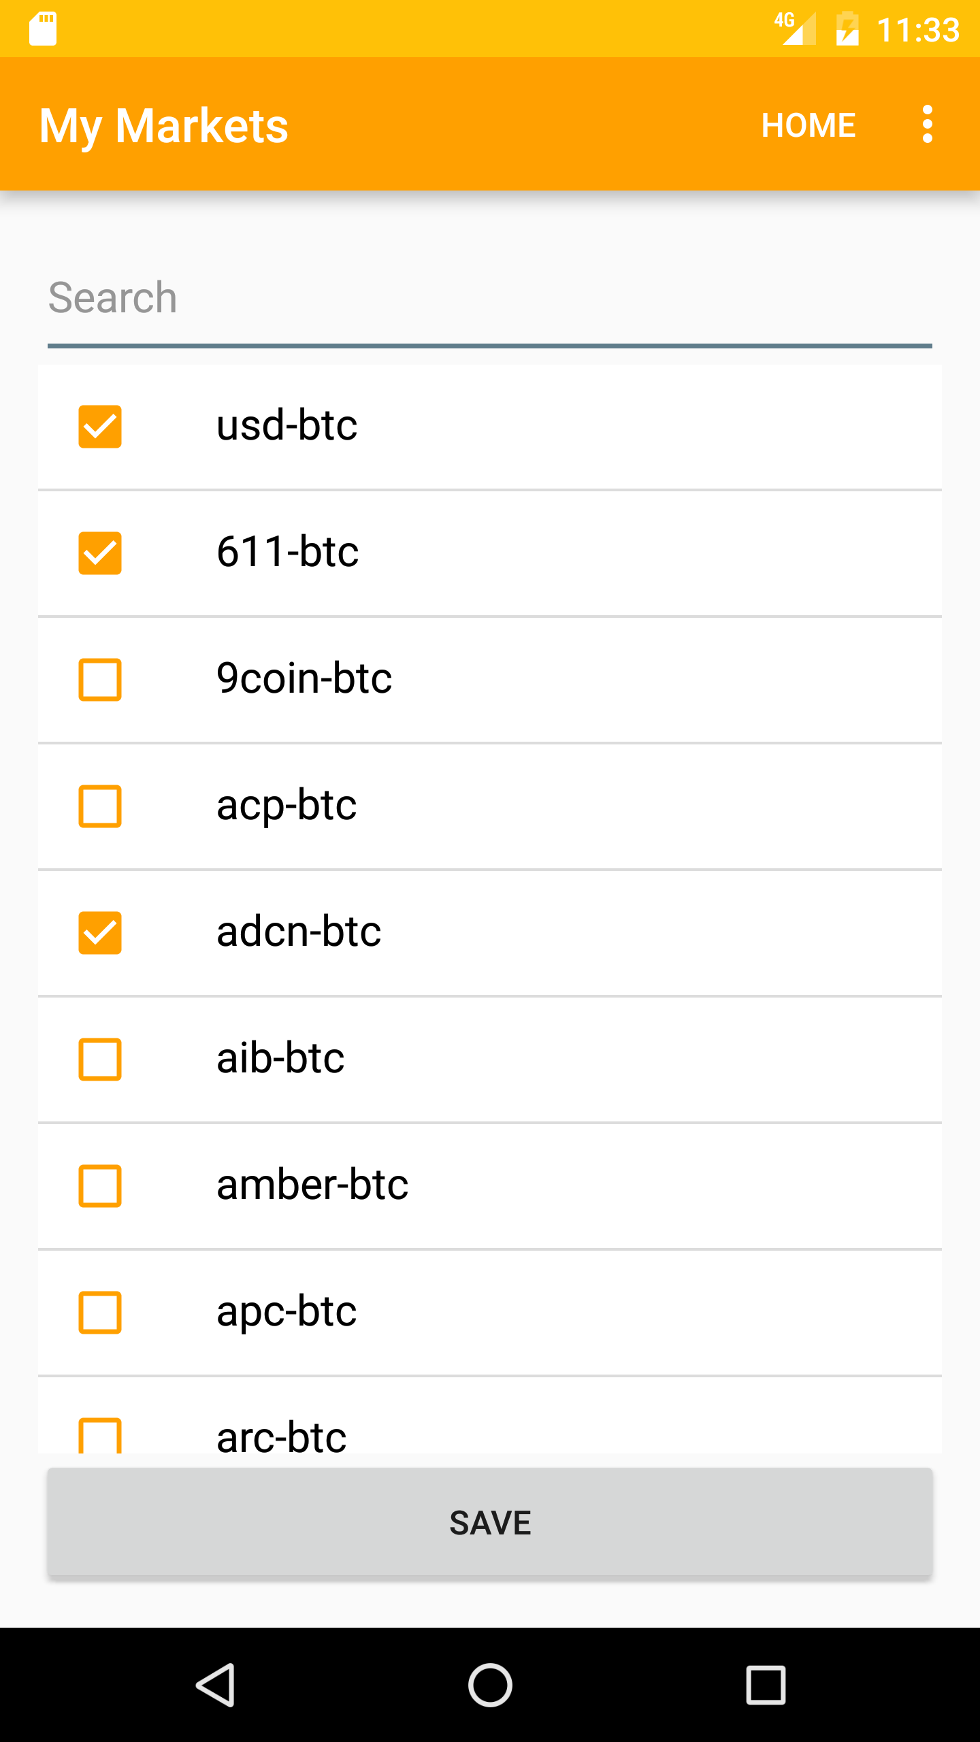Tap the arc-btc list row label

281,1436
